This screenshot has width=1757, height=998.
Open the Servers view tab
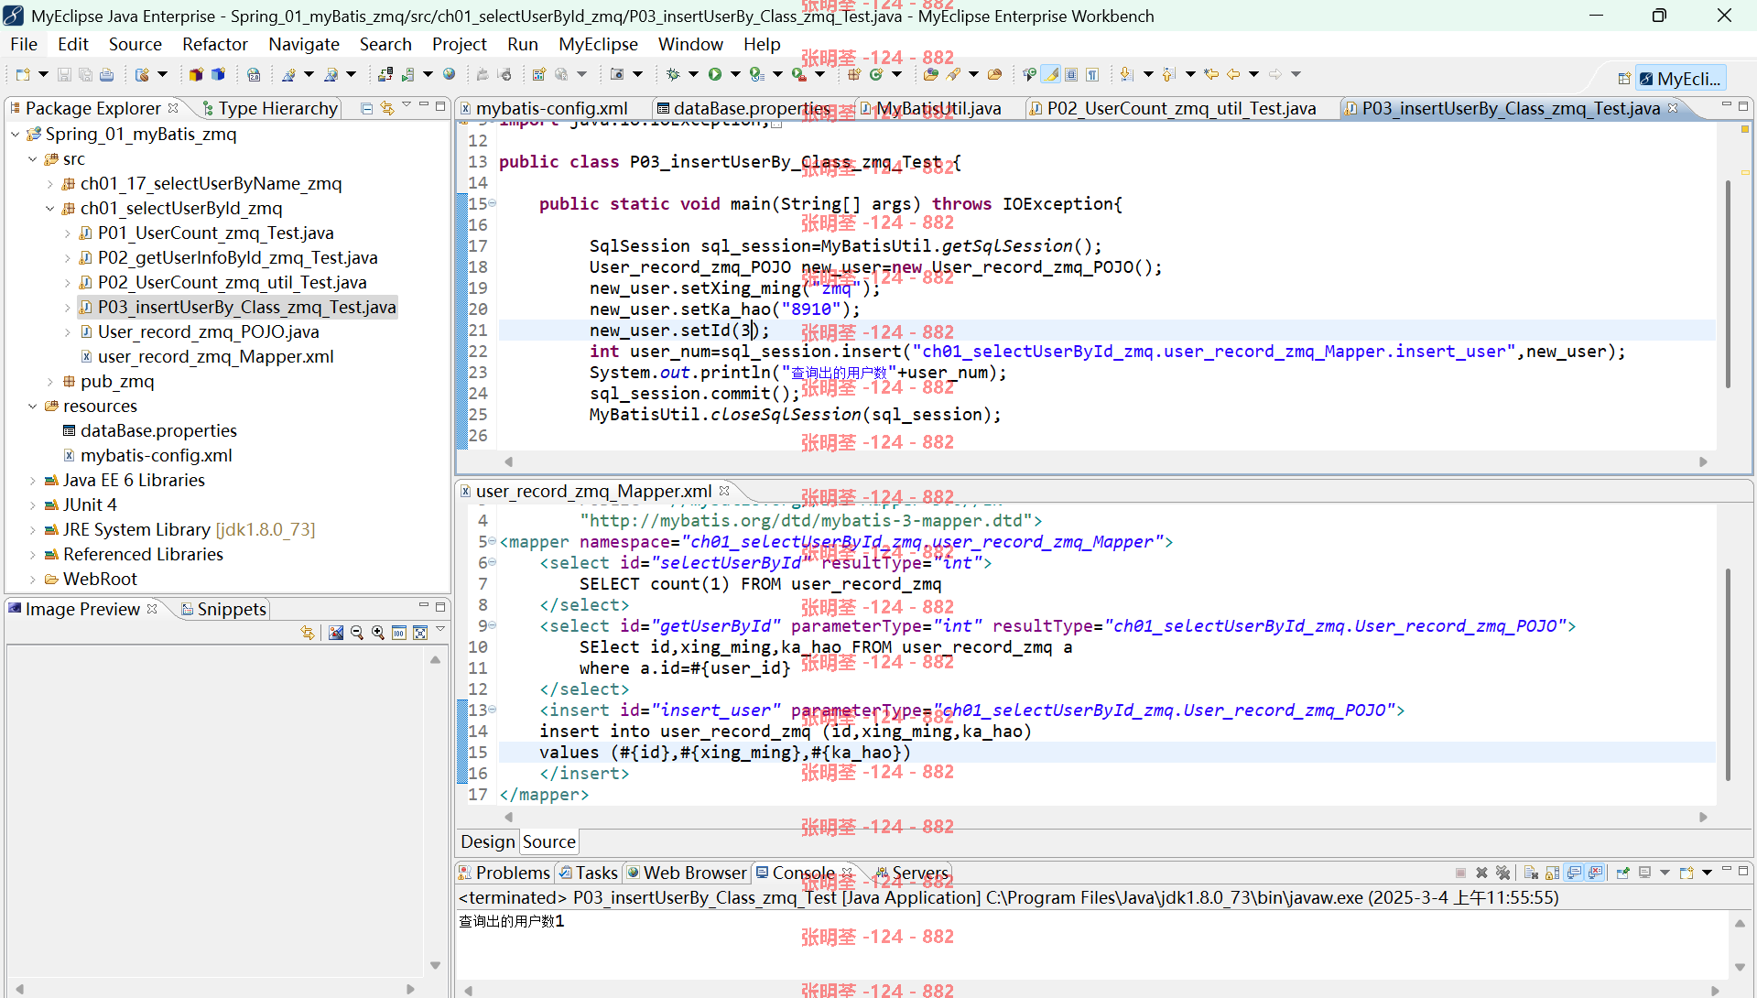pyautogui.click(x=912, y=873)
